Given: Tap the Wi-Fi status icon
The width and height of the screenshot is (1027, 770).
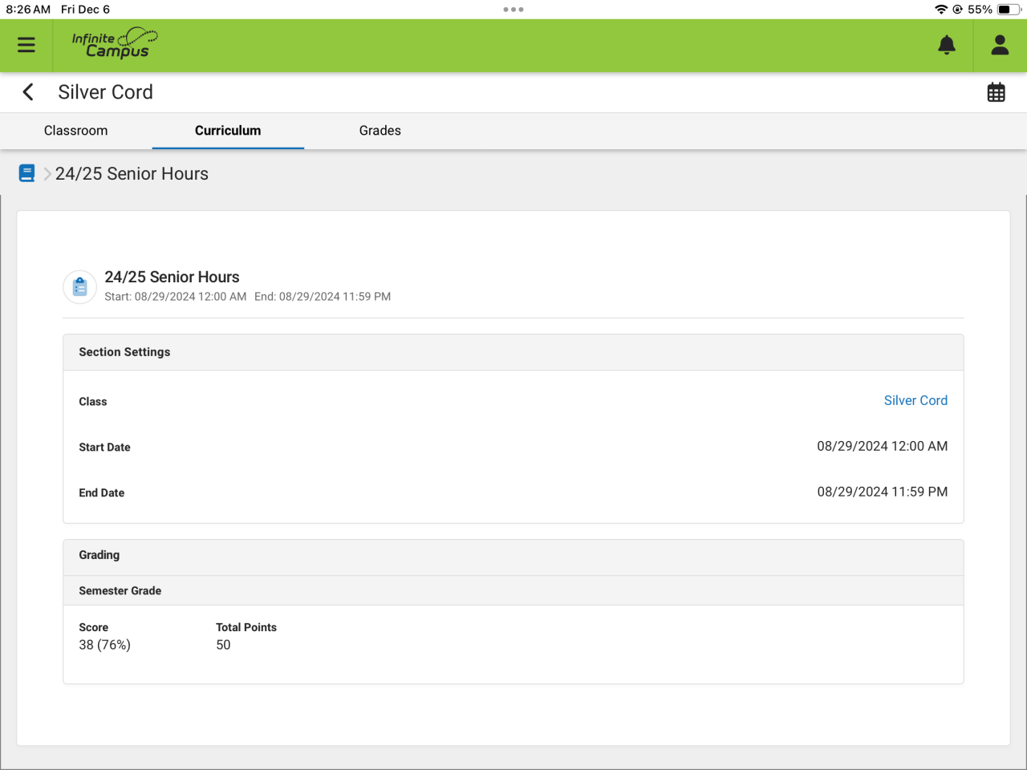Looking at the screenshot, I should pos(941,10).
